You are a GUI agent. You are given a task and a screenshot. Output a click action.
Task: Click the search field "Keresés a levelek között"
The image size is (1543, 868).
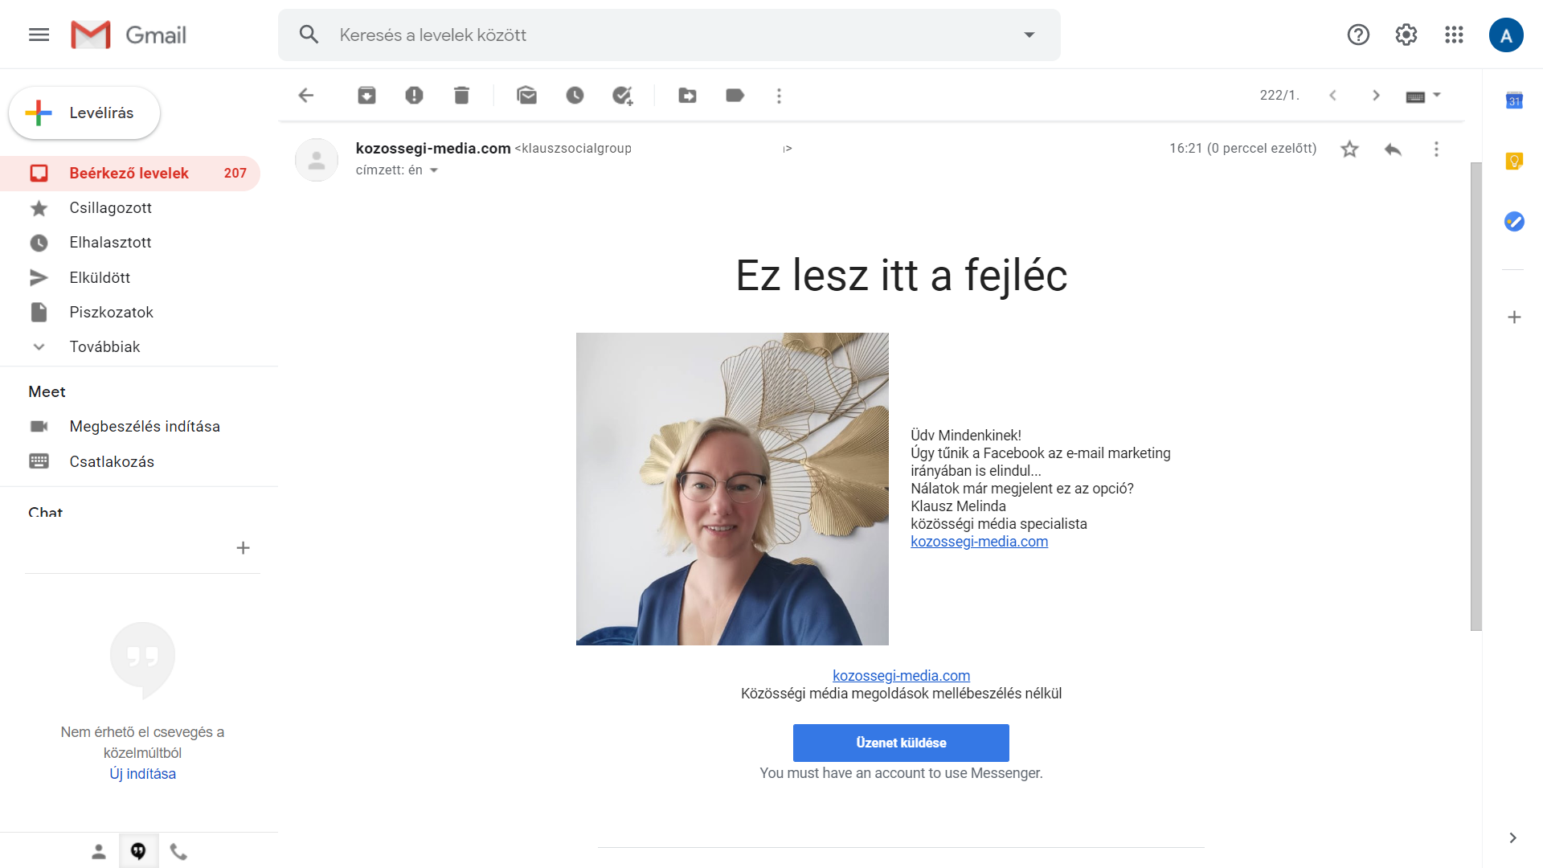669,35
